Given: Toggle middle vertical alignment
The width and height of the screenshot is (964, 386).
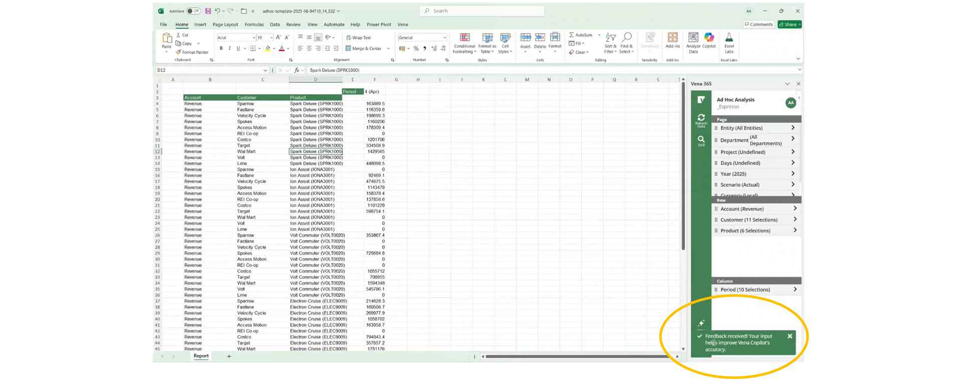Looking at the screenshot, I should 309,38.
